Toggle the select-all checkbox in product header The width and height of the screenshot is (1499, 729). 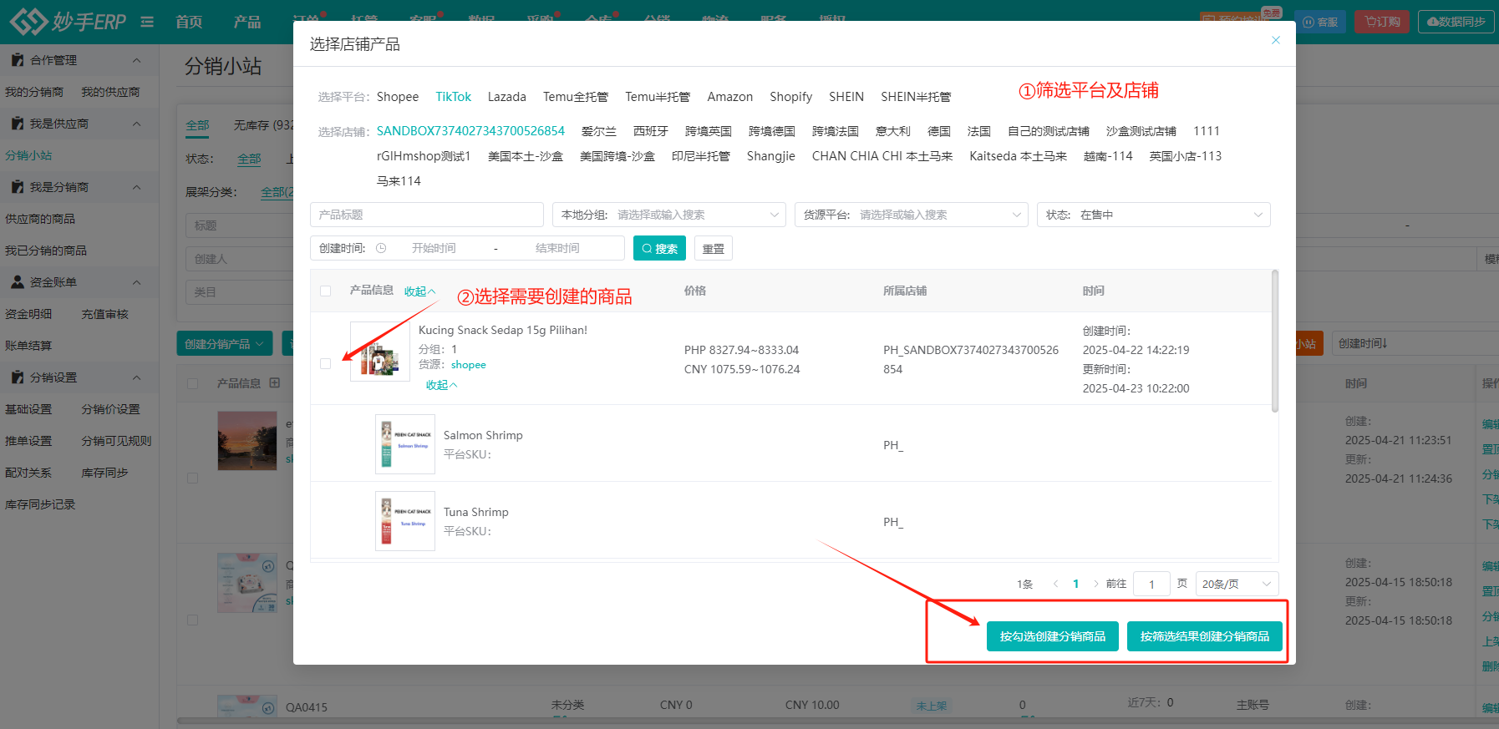coord(325,291)
